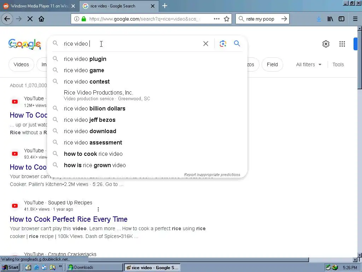362x272 pixels.
Task: Open How to Cook Perfect Rice Every Time
Action: [x=69, y=219]
